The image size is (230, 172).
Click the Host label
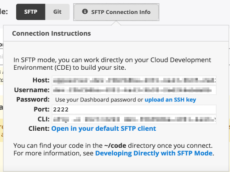[x=41, y=80]
